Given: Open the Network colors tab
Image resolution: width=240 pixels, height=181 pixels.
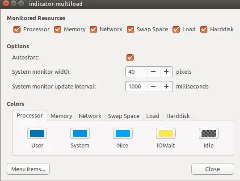Looking at the screenshot, I should pyautogui.click(x=90, y=116).
